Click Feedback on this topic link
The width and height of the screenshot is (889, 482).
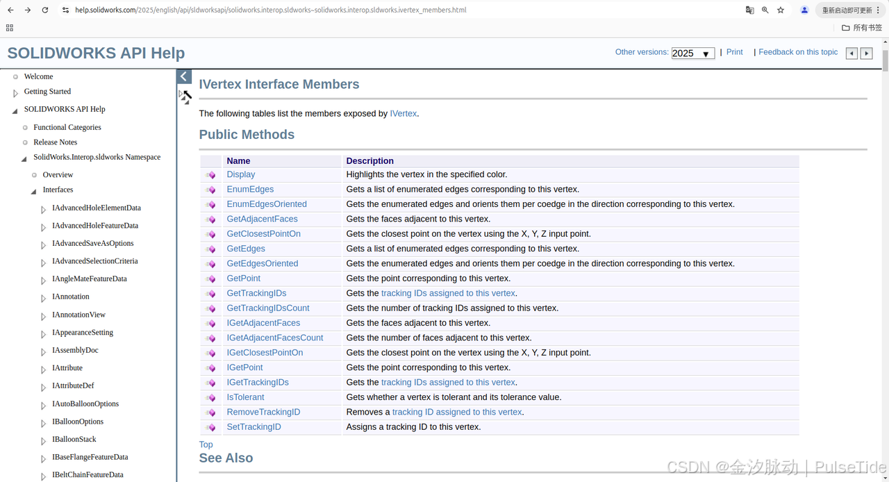798,52
